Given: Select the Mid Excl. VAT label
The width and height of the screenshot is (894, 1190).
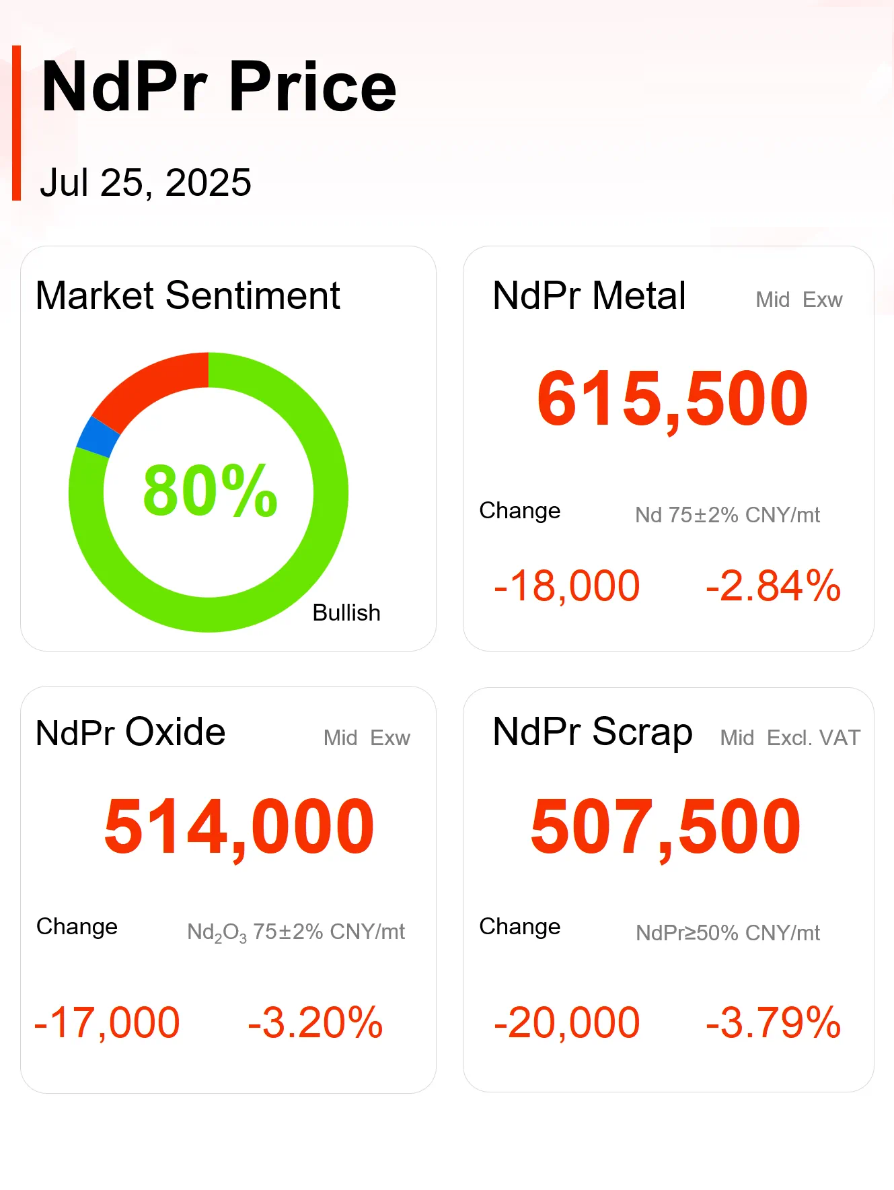Looking at the screenshot, I should (790, 738).
